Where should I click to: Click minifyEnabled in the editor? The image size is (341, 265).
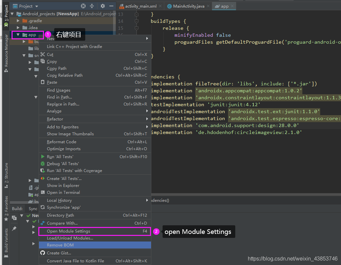coord(194,35)
